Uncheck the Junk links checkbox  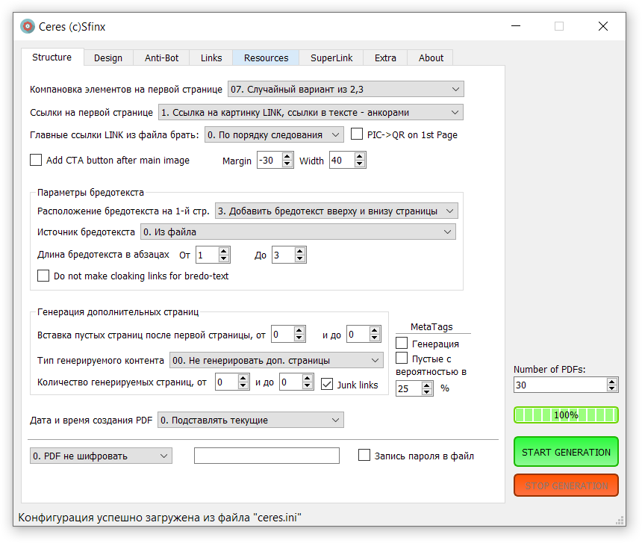[x=327, y=384]
